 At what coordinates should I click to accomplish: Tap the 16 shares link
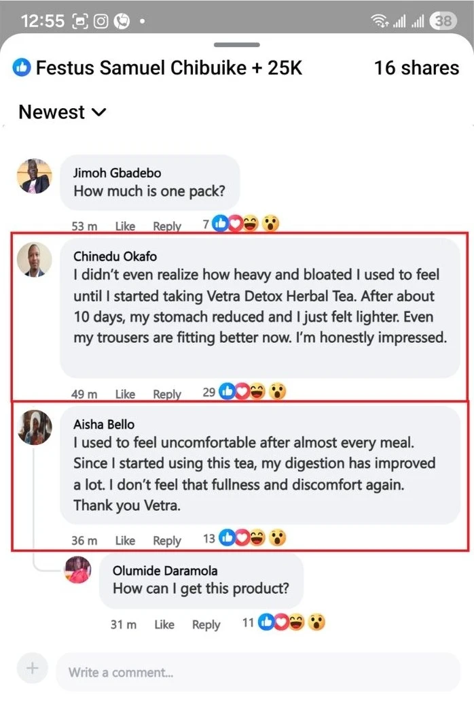416,68
